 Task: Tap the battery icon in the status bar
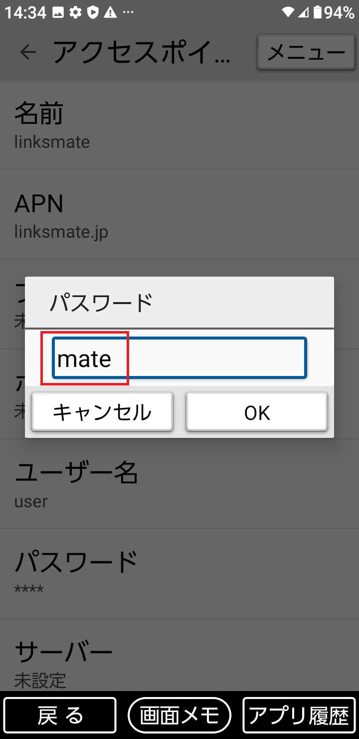click(318, 12)
